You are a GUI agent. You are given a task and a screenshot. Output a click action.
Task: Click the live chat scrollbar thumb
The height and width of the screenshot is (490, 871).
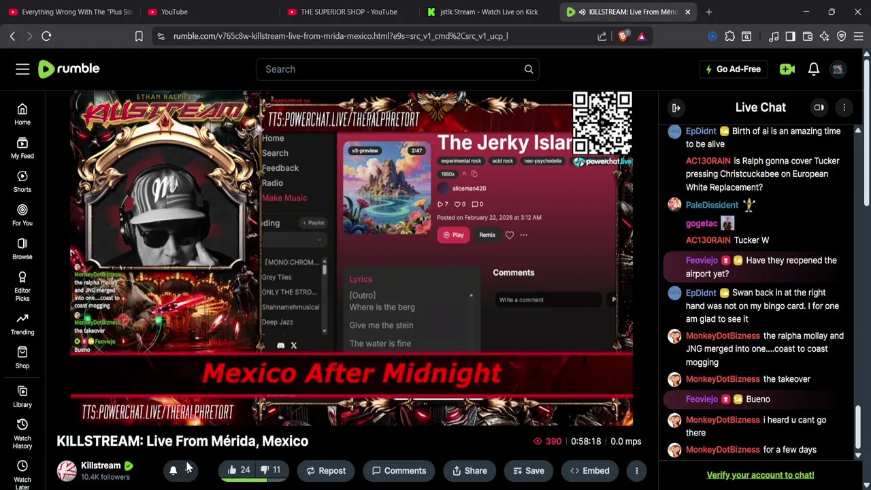858,425
